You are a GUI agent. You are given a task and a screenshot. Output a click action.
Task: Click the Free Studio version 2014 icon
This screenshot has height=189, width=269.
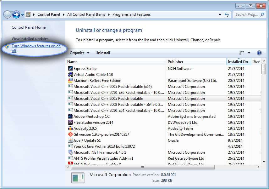point(70,122)
